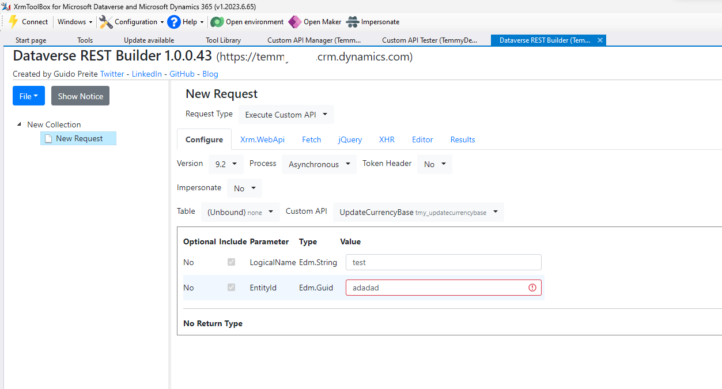Switch to the Update available tab
This screenshot has height=389, width=722.
click(149, 40)
